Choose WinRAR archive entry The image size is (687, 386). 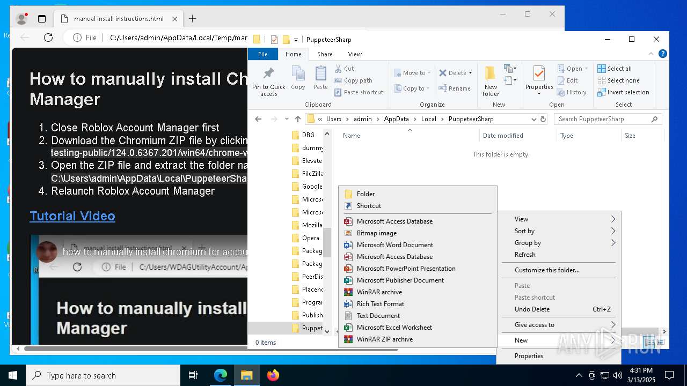coord(418,292)
